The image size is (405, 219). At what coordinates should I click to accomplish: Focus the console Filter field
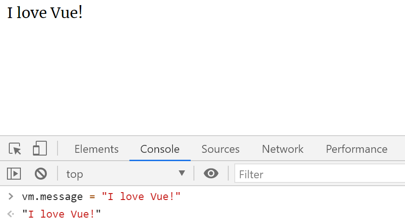point(320,174)
